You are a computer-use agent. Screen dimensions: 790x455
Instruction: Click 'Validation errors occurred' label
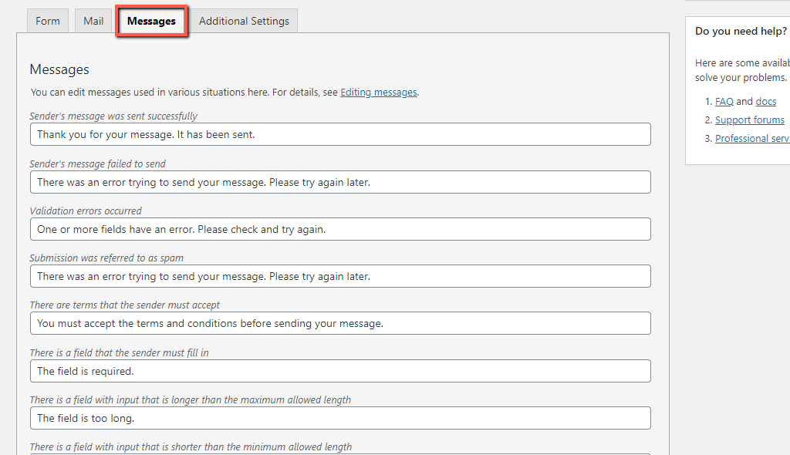pos(86,211)
